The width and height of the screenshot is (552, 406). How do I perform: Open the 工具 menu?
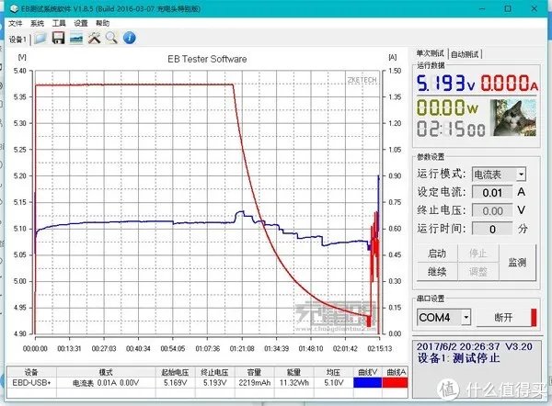click(59, 23)
